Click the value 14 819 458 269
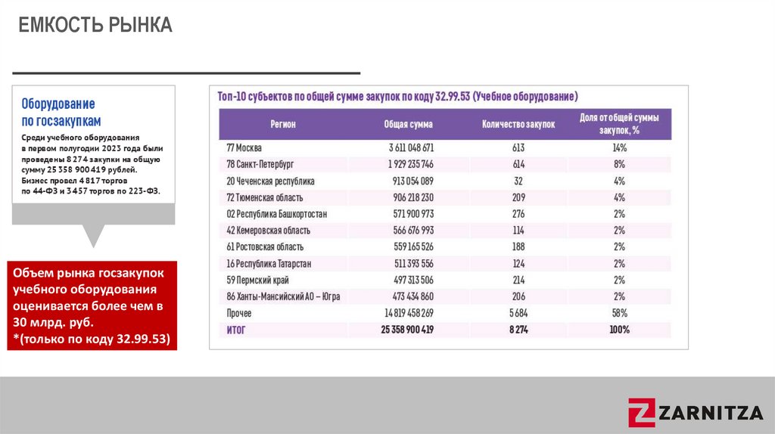Image resolution: width=775 pixels, height=434 pixels. [409, 313]
